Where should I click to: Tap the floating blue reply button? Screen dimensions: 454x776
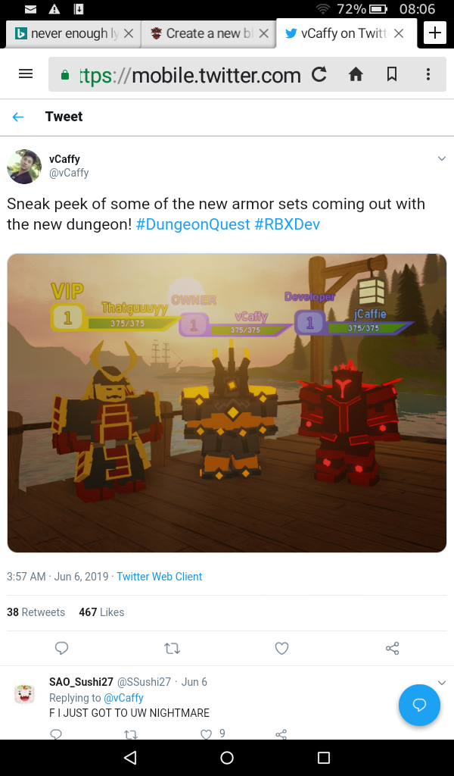click(x=419, y=705)
